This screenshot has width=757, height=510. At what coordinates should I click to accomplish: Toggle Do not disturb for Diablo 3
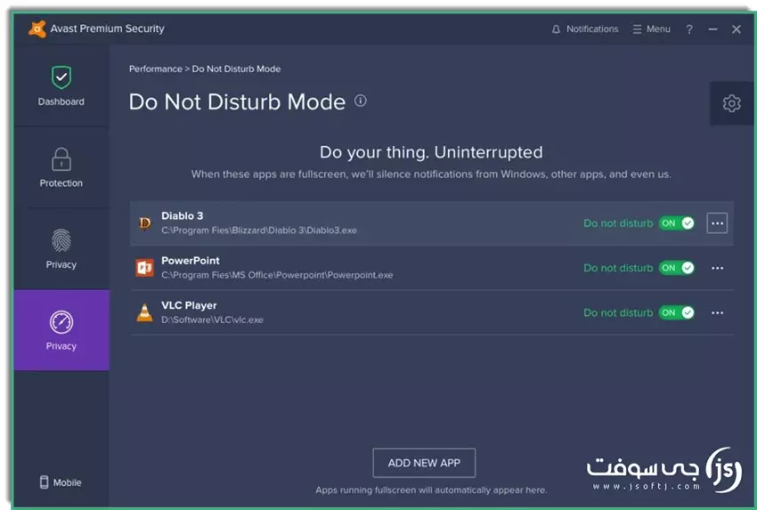click(676, 223)
